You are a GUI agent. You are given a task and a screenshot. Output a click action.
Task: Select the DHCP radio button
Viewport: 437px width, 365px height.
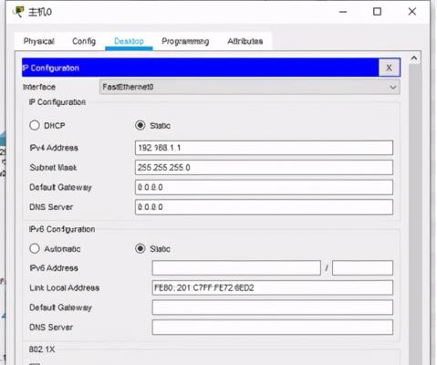click(35, 125)
